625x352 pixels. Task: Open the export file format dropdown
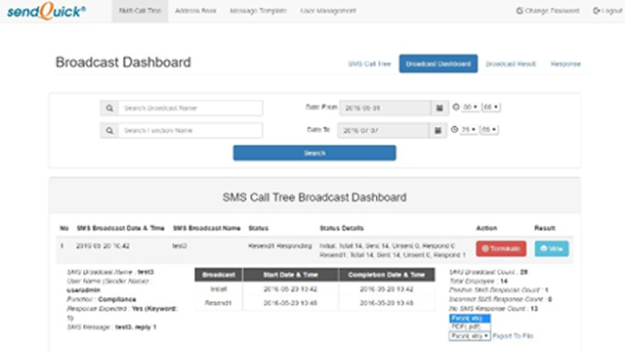[x=470, y=336]
